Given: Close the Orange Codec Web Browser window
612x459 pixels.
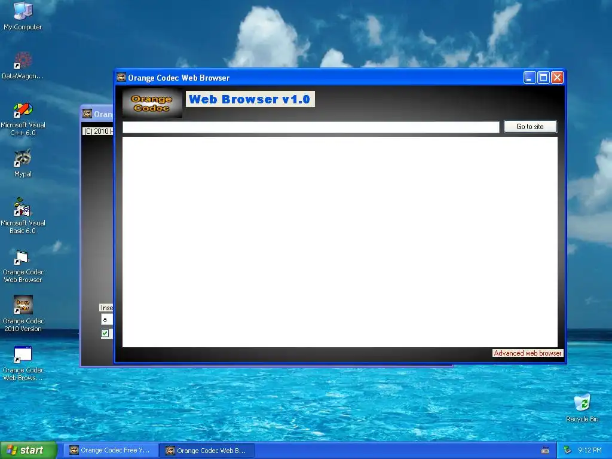Looking at the screenshot, I should (x=558, y=78).
